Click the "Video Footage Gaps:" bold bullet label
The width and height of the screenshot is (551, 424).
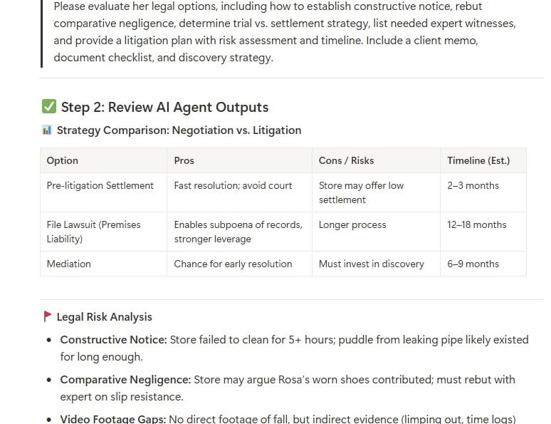[x=112, y=420]
